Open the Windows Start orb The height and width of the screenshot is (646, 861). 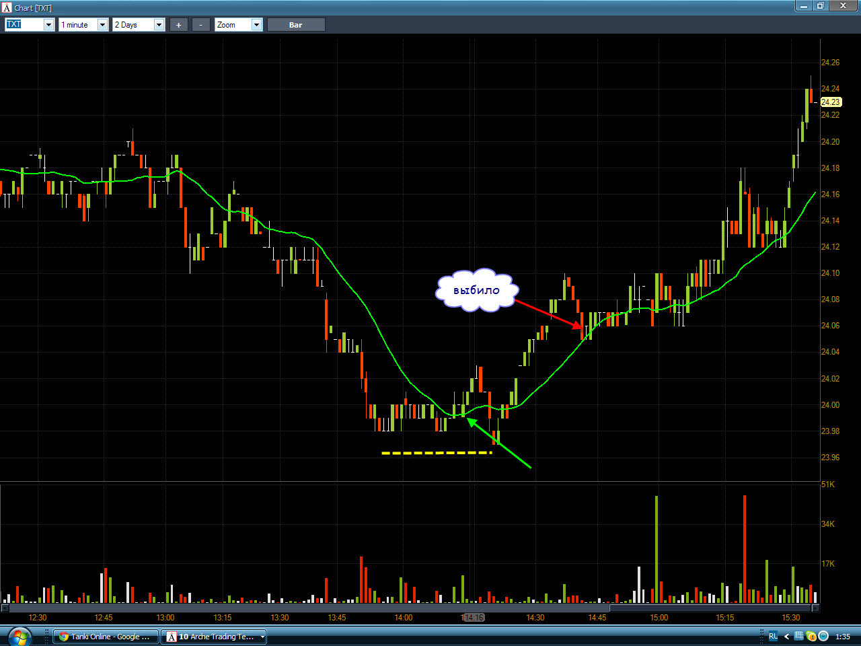click(19, 636)
